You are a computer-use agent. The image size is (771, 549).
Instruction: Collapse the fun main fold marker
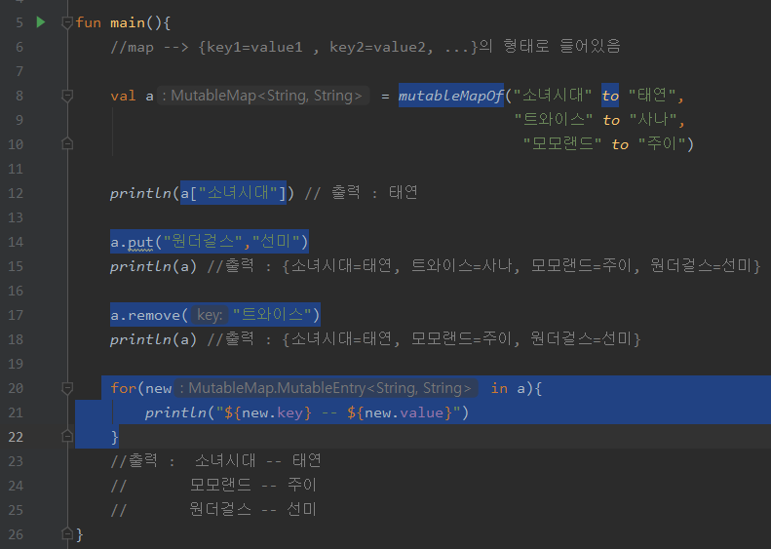click(67, 22)
